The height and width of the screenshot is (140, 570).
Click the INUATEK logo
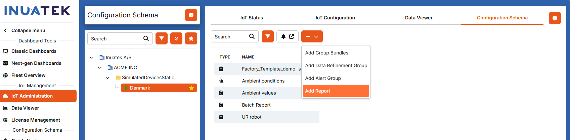point(37,11)
